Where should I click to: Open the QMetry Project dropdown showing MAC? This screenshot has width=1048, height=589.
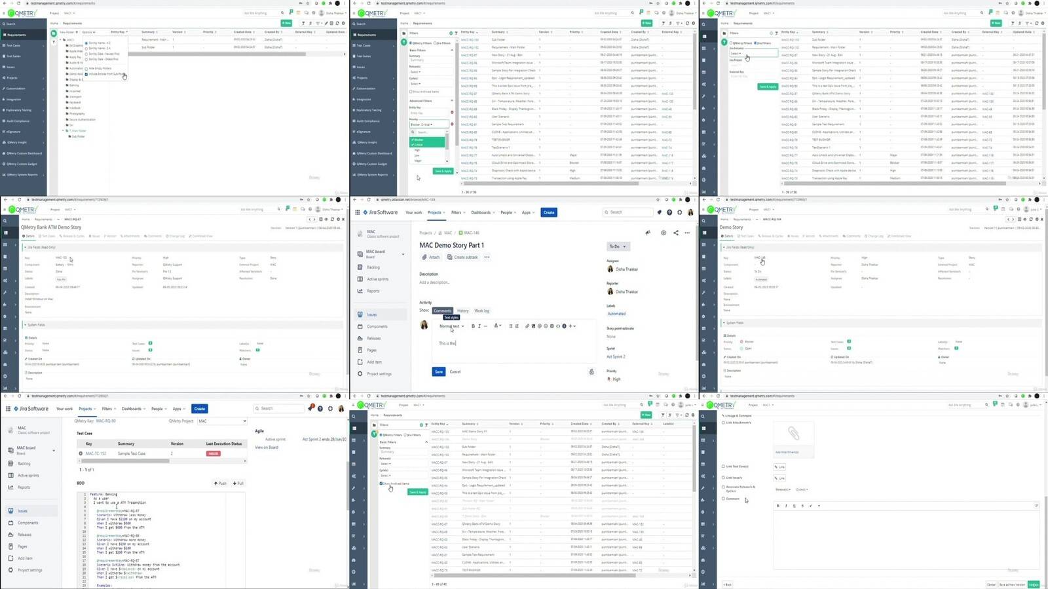point(222,421)
